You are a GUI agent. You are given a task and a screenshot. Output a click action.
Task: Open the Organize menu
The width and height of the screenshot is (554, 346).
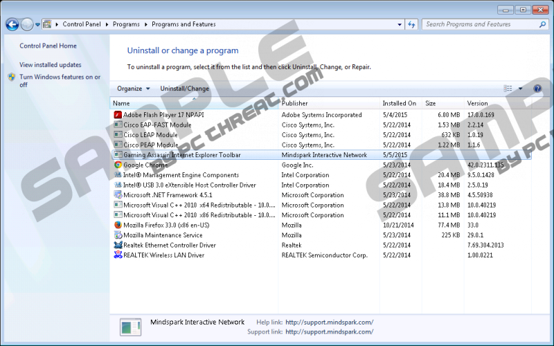coord(134,89)
